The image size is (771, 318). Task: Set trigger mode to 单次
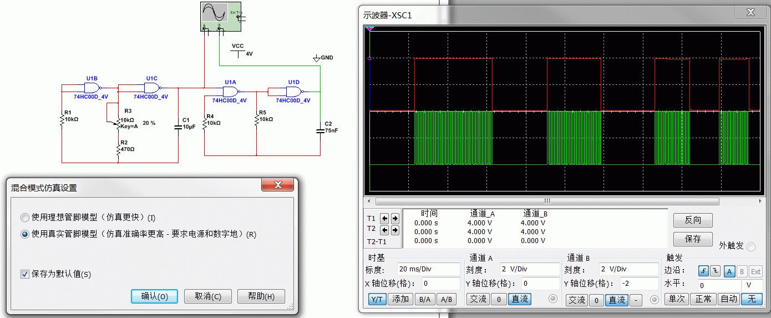(676, 299)
